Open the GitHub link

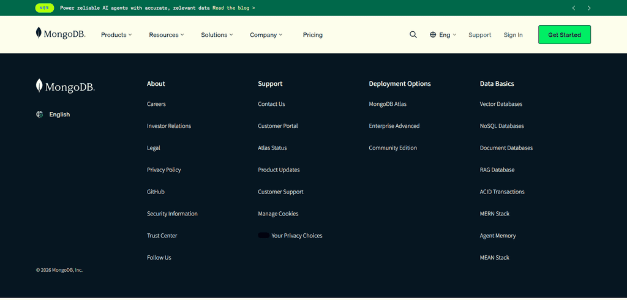coord(156,192)
